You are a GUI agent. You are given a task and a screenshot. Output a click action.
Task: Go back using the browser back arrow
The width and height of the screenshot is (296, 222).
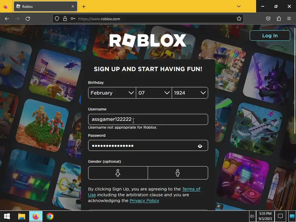tap(7, 19)
